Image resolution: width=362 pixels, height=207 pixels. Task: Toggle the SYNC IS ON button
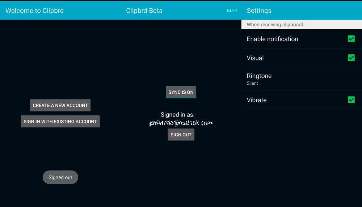(181, 92)
